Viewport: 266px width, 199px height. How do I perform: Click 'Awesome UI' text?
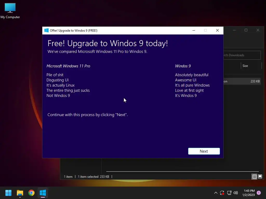186,80
